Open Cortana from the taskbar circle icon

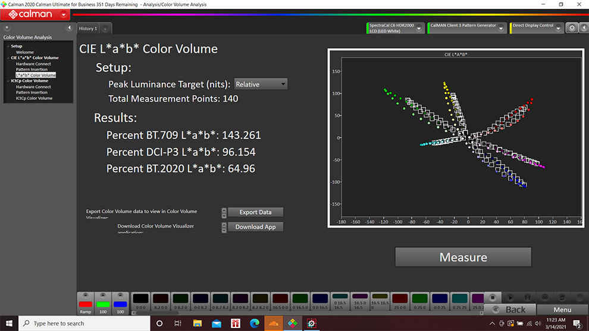click(x=159, y=323)
